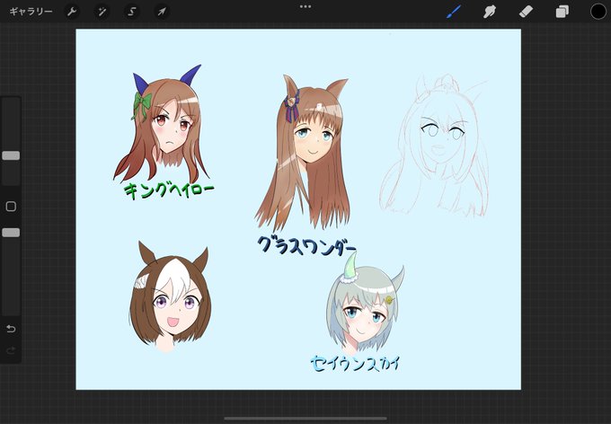Tap the square modify button on sidebar

11,207
